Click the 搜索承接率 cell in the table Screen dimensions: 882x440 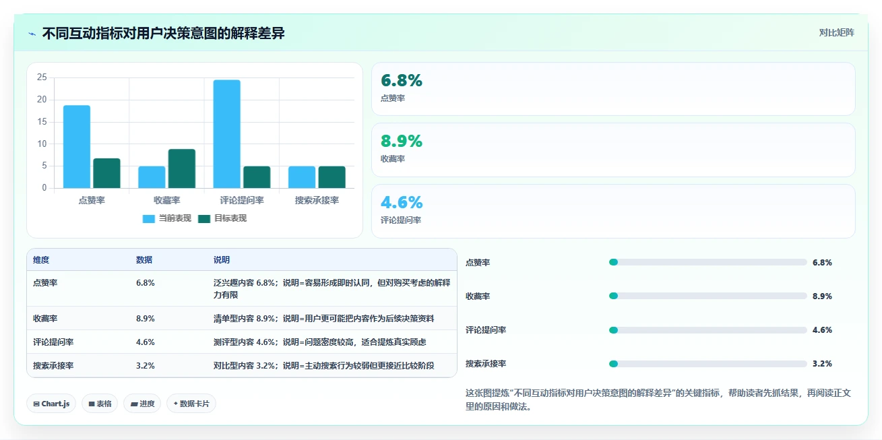[x=53, y=365]
